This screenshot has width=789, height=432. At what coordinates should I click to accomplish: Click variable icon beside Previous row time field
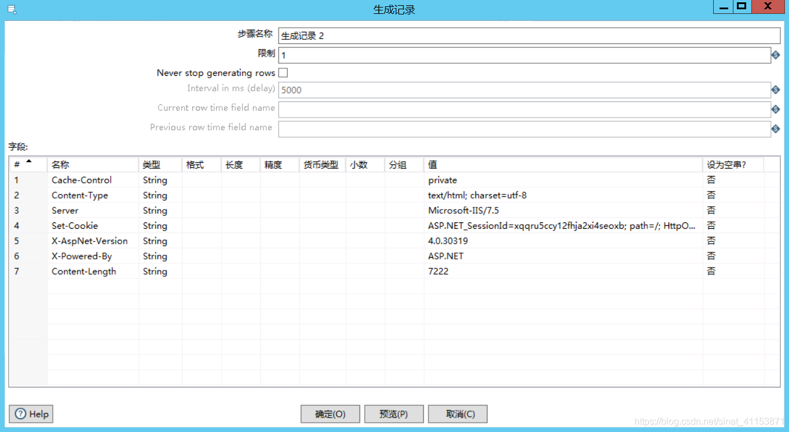[776, 129]
